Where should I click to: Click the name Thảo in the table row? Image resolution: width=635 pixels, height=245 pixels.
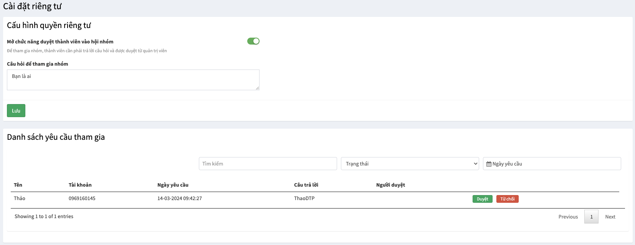pos(20,198)
